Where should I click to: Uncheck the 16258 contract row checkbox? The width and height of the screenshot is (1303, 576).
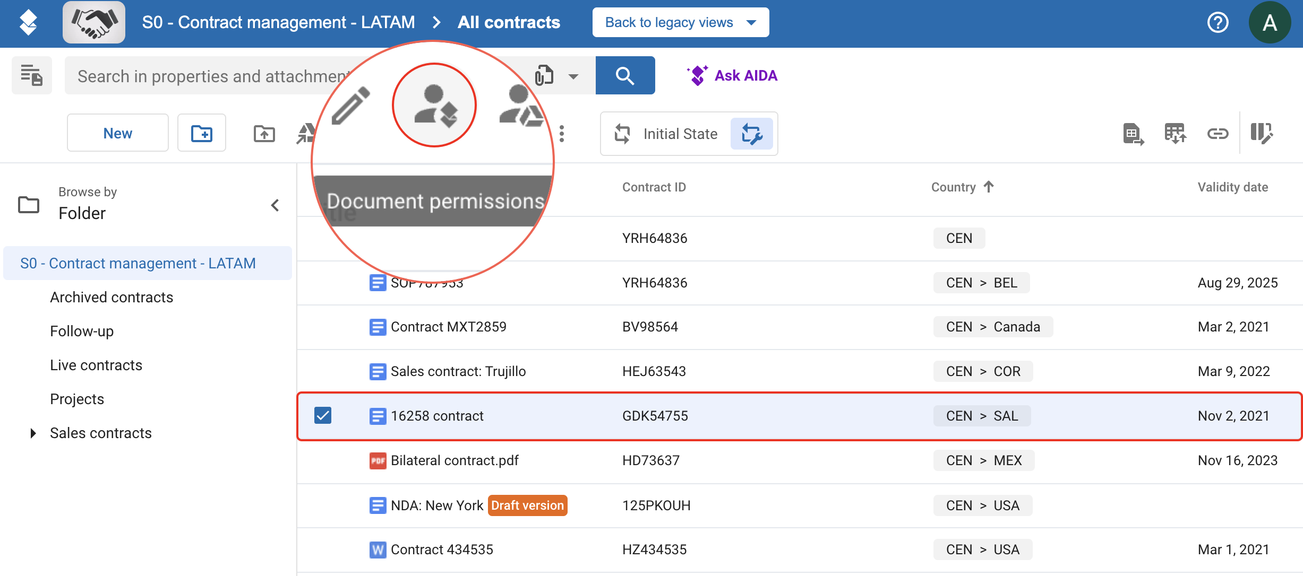pyautogui.click(x=323, y=415)
